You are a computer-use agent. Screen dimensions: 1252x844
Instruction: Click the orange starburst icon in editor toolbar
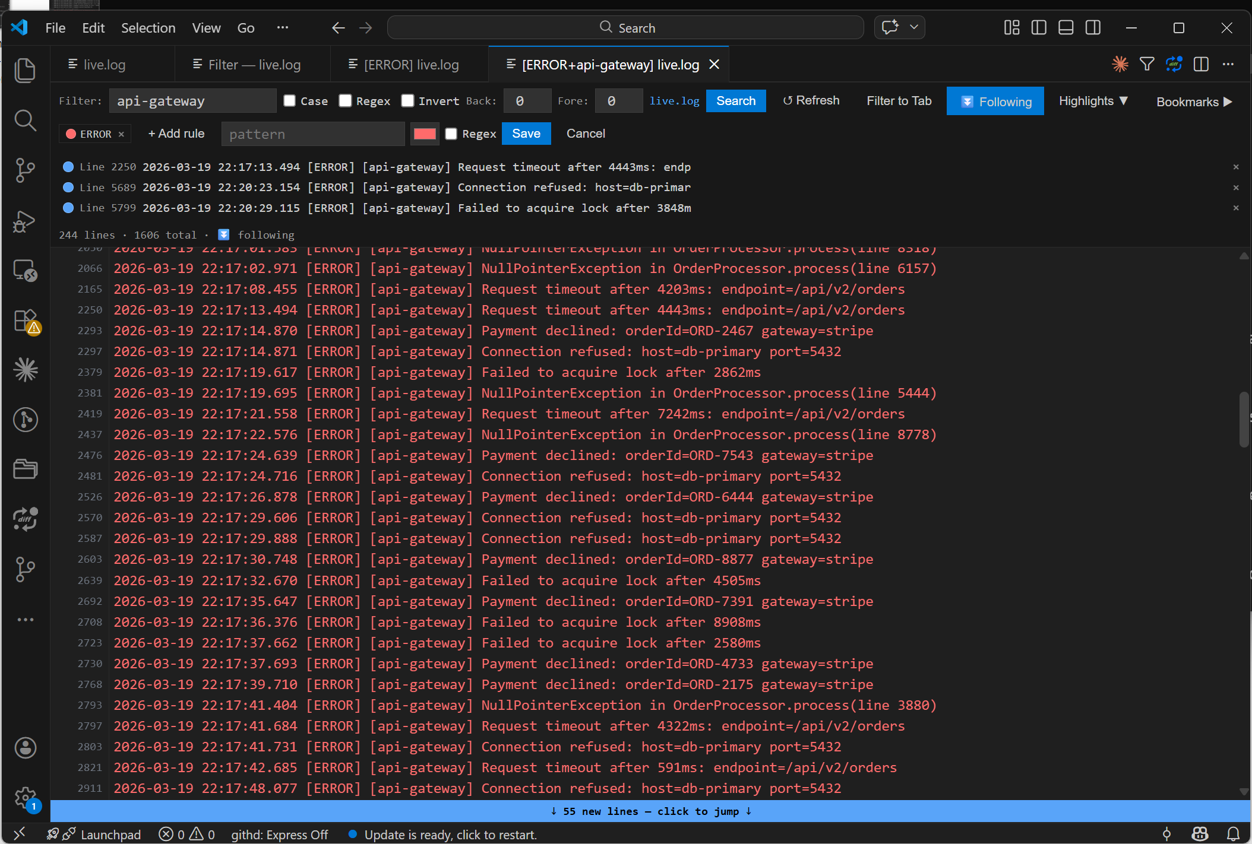[1120, 64]
